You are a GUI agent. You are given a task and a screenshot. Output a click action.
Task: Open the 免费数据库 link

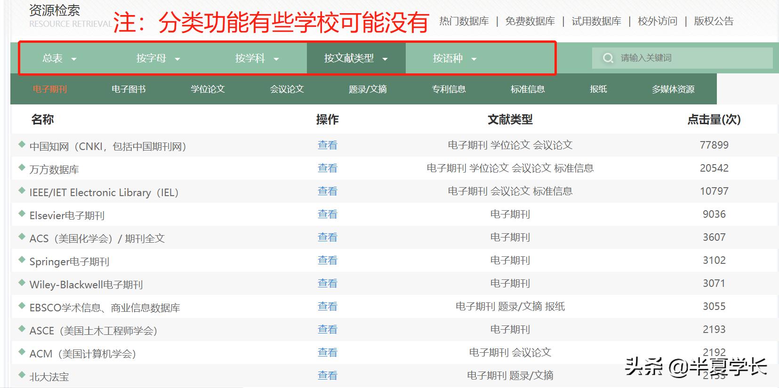(x=530, y=21)
